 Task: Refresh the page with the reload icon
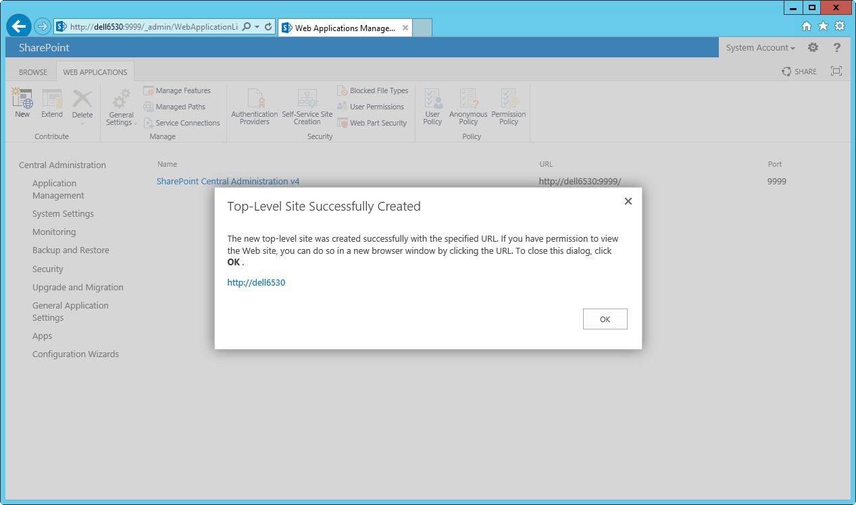[x=268, y=27]
